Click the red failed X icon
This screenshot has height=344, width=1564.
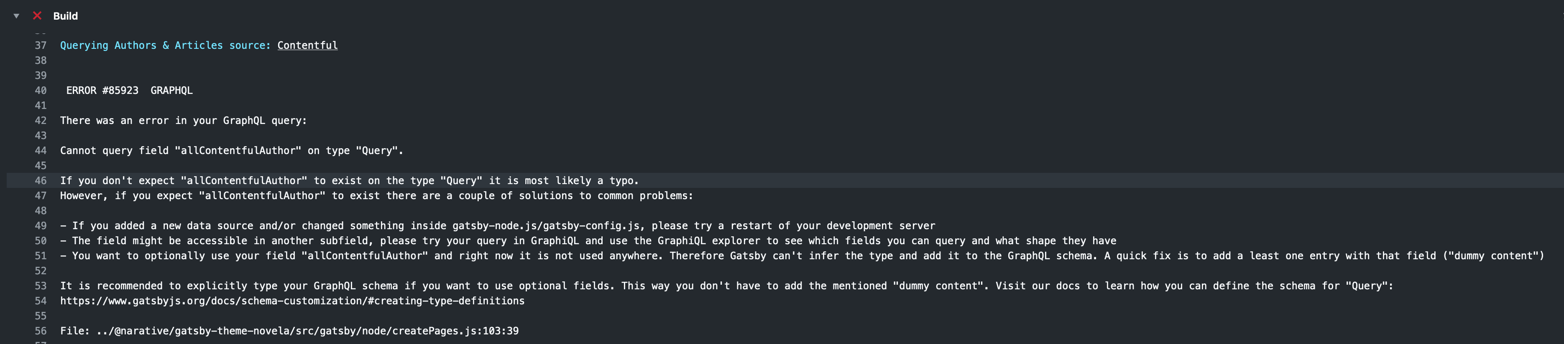tap(37, 16)
